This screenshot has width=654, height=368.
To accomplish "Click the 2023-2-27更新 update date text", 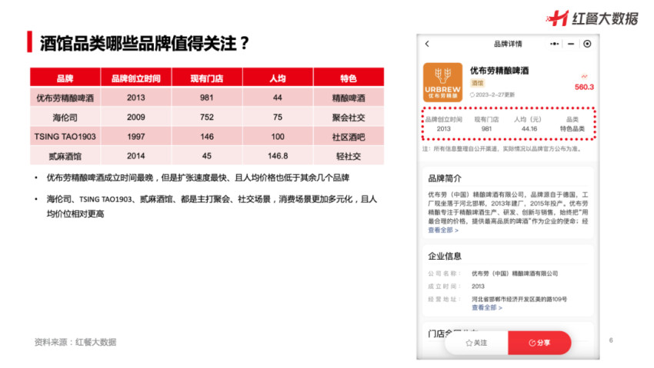I will (495, 95).
